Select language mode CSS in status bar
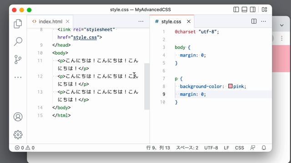The width and height of the screenshot is (291, 163). pyautogui.click(x=240, y=148)
